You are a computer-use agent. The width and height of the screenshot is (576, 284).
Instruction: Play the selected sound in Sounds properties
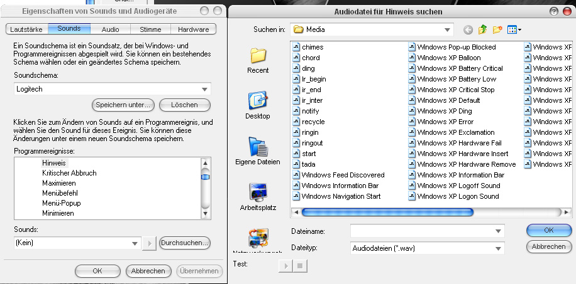149,243
